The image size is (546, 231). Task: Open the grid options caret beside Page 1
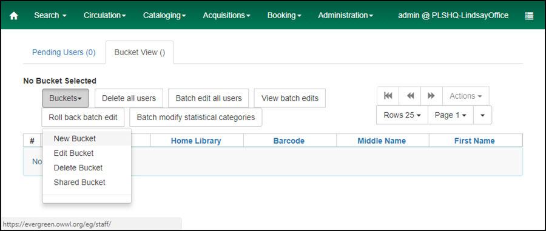click(x=483, y=115)
